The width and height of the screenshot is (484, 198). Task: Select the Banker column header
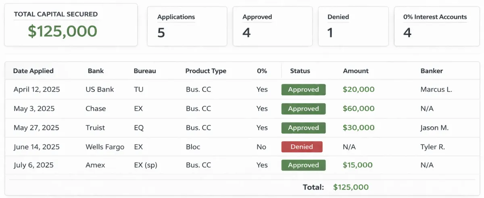[x=432, y=71]
